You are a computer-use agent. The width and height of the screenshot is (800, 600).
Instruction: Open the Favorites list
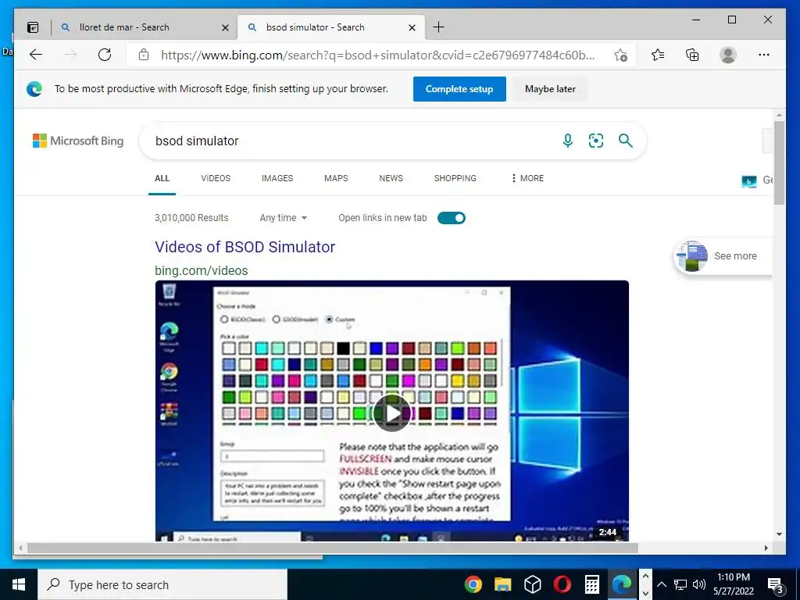pyautogui.click(x=658, y=55)
